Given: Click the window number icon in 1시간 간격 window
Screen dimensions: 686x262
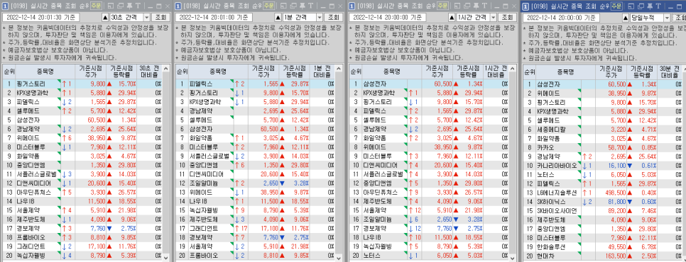Looking at the screenshot, I should point(352,6).
